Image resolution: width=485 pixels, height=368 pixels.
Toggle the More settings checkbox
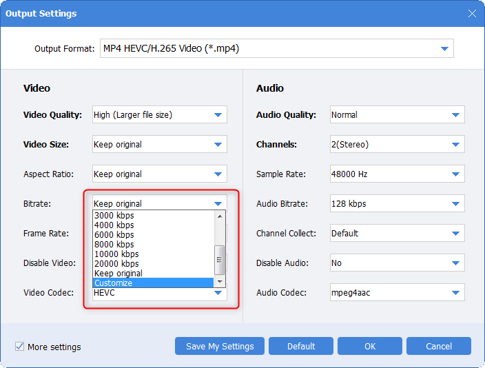pyautogui.click(x=19, y=347)
